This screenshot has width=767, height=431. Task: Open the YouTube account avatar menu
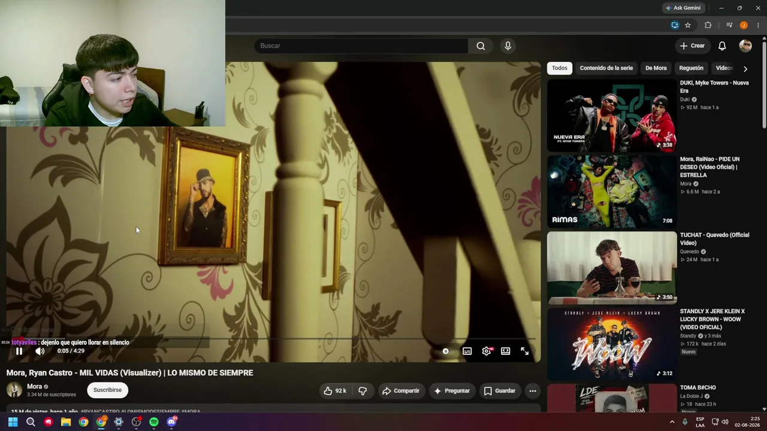point(745,46)
